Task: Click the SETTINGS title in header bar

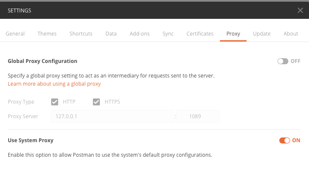Action: point(19,11)
